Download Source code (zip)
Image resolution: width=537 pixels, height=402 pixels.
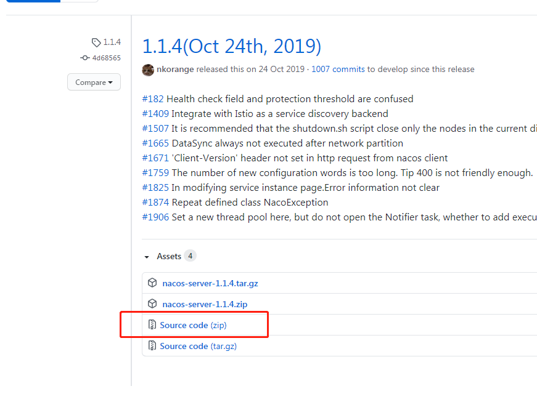193,325
